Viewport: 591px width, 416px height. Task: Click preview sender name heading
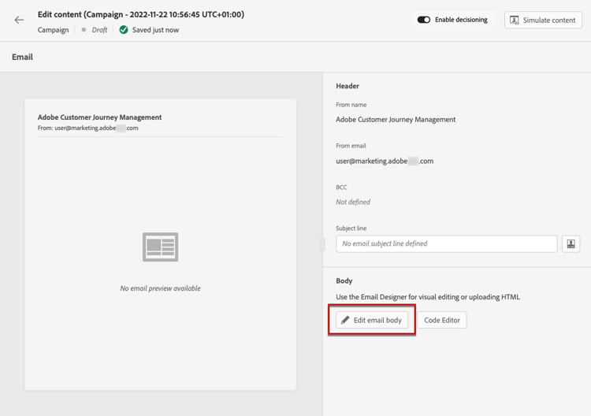pos(99,117)
